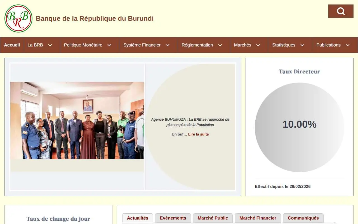Click Effectif depuis le 26/02/2026 text

pyautogui.click(x=282, y=186)
